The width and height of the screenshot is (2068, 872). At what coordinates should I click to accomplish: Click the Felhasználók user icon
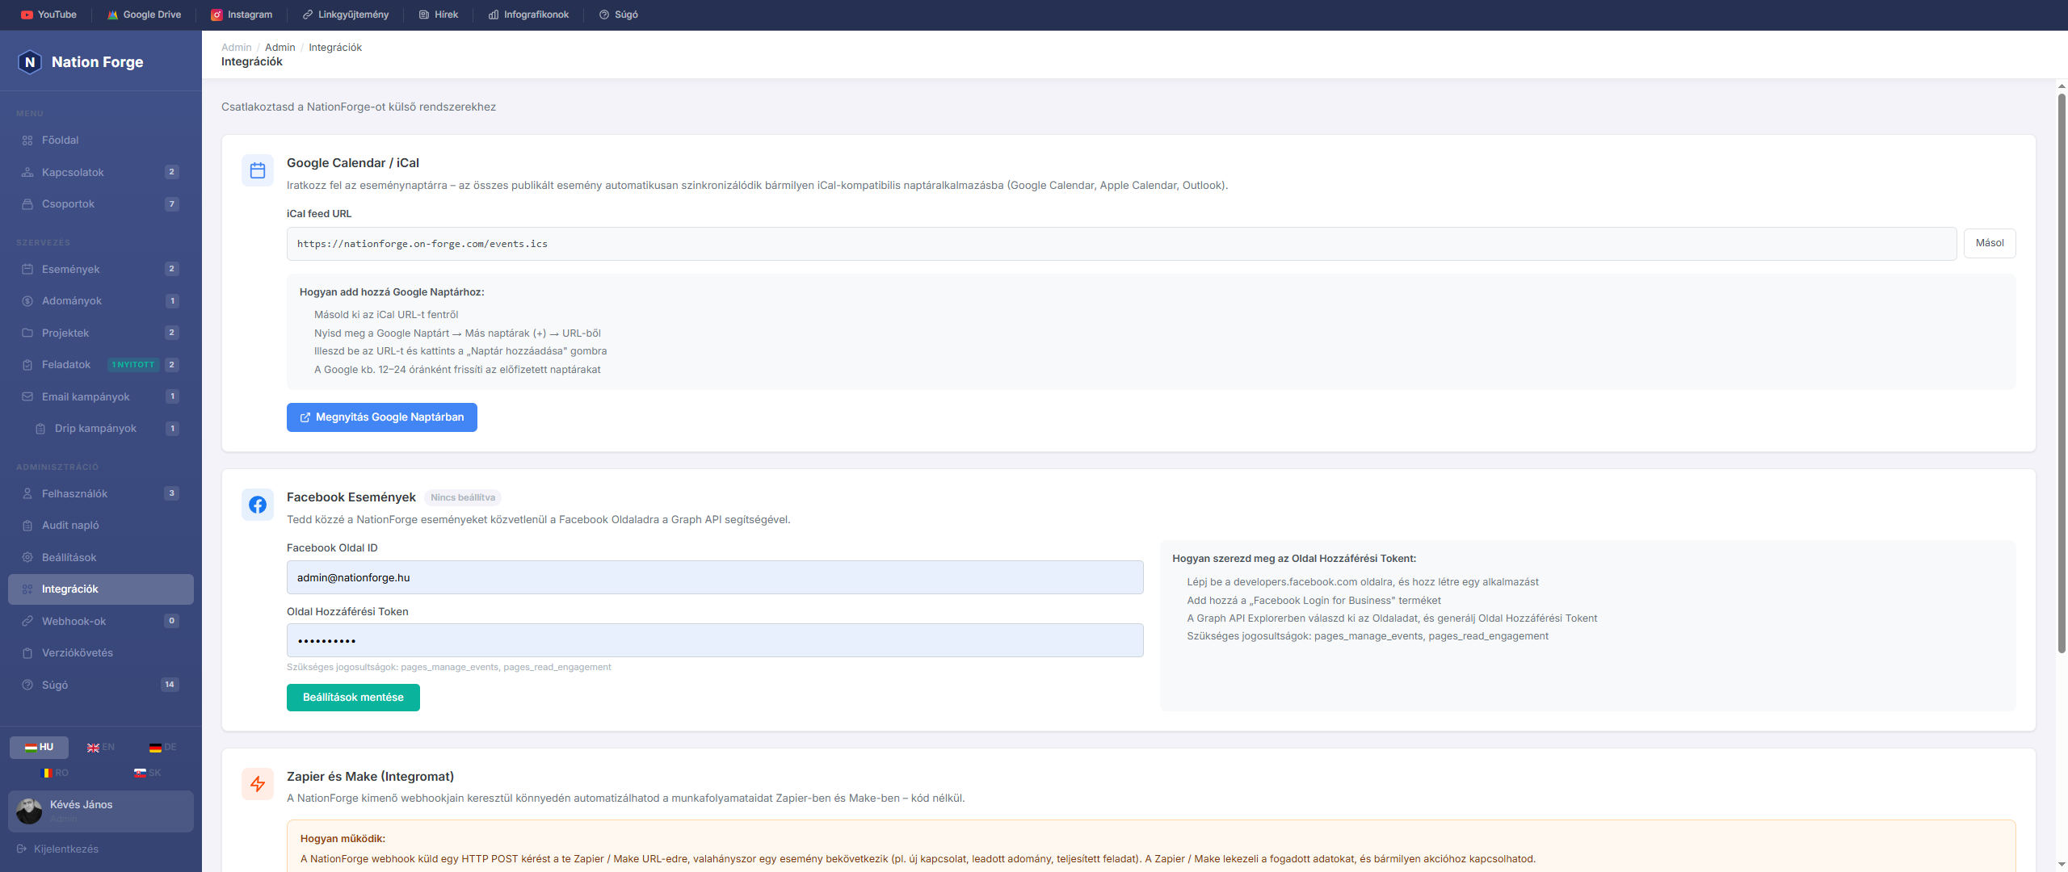click(x=27, y=493)
